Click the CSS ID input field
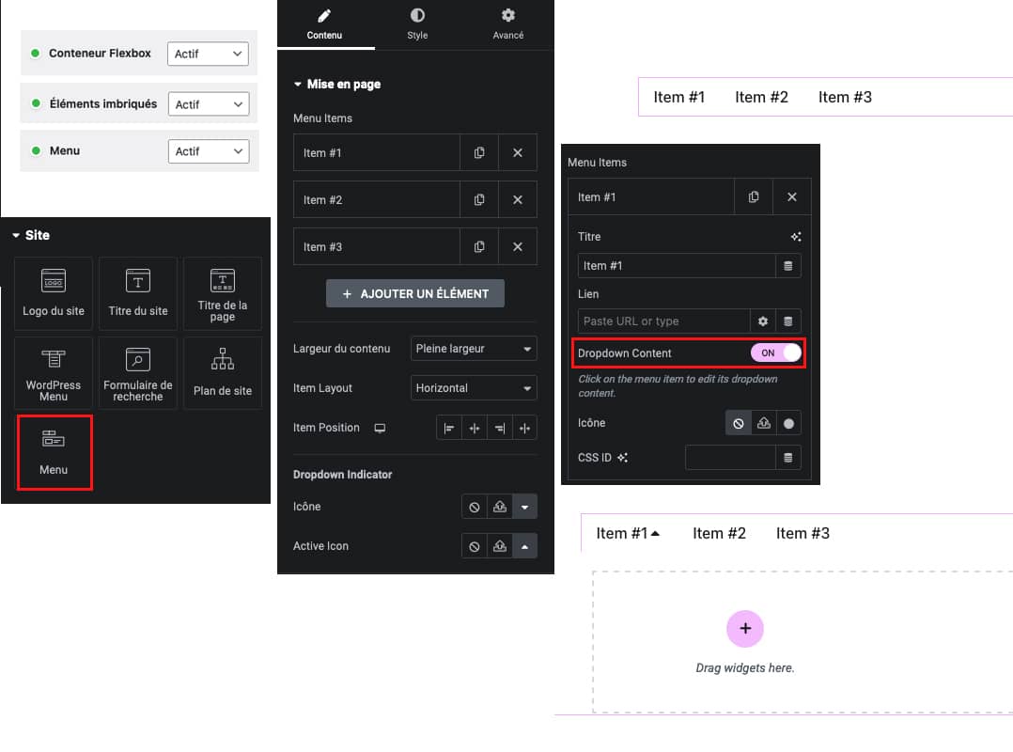 tap(730, 458)
